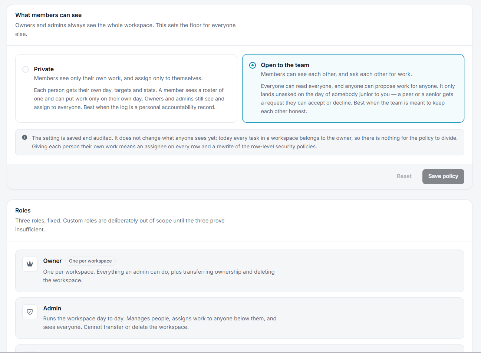
Task: Click the 'Private' option title
Action: point(44,69)
